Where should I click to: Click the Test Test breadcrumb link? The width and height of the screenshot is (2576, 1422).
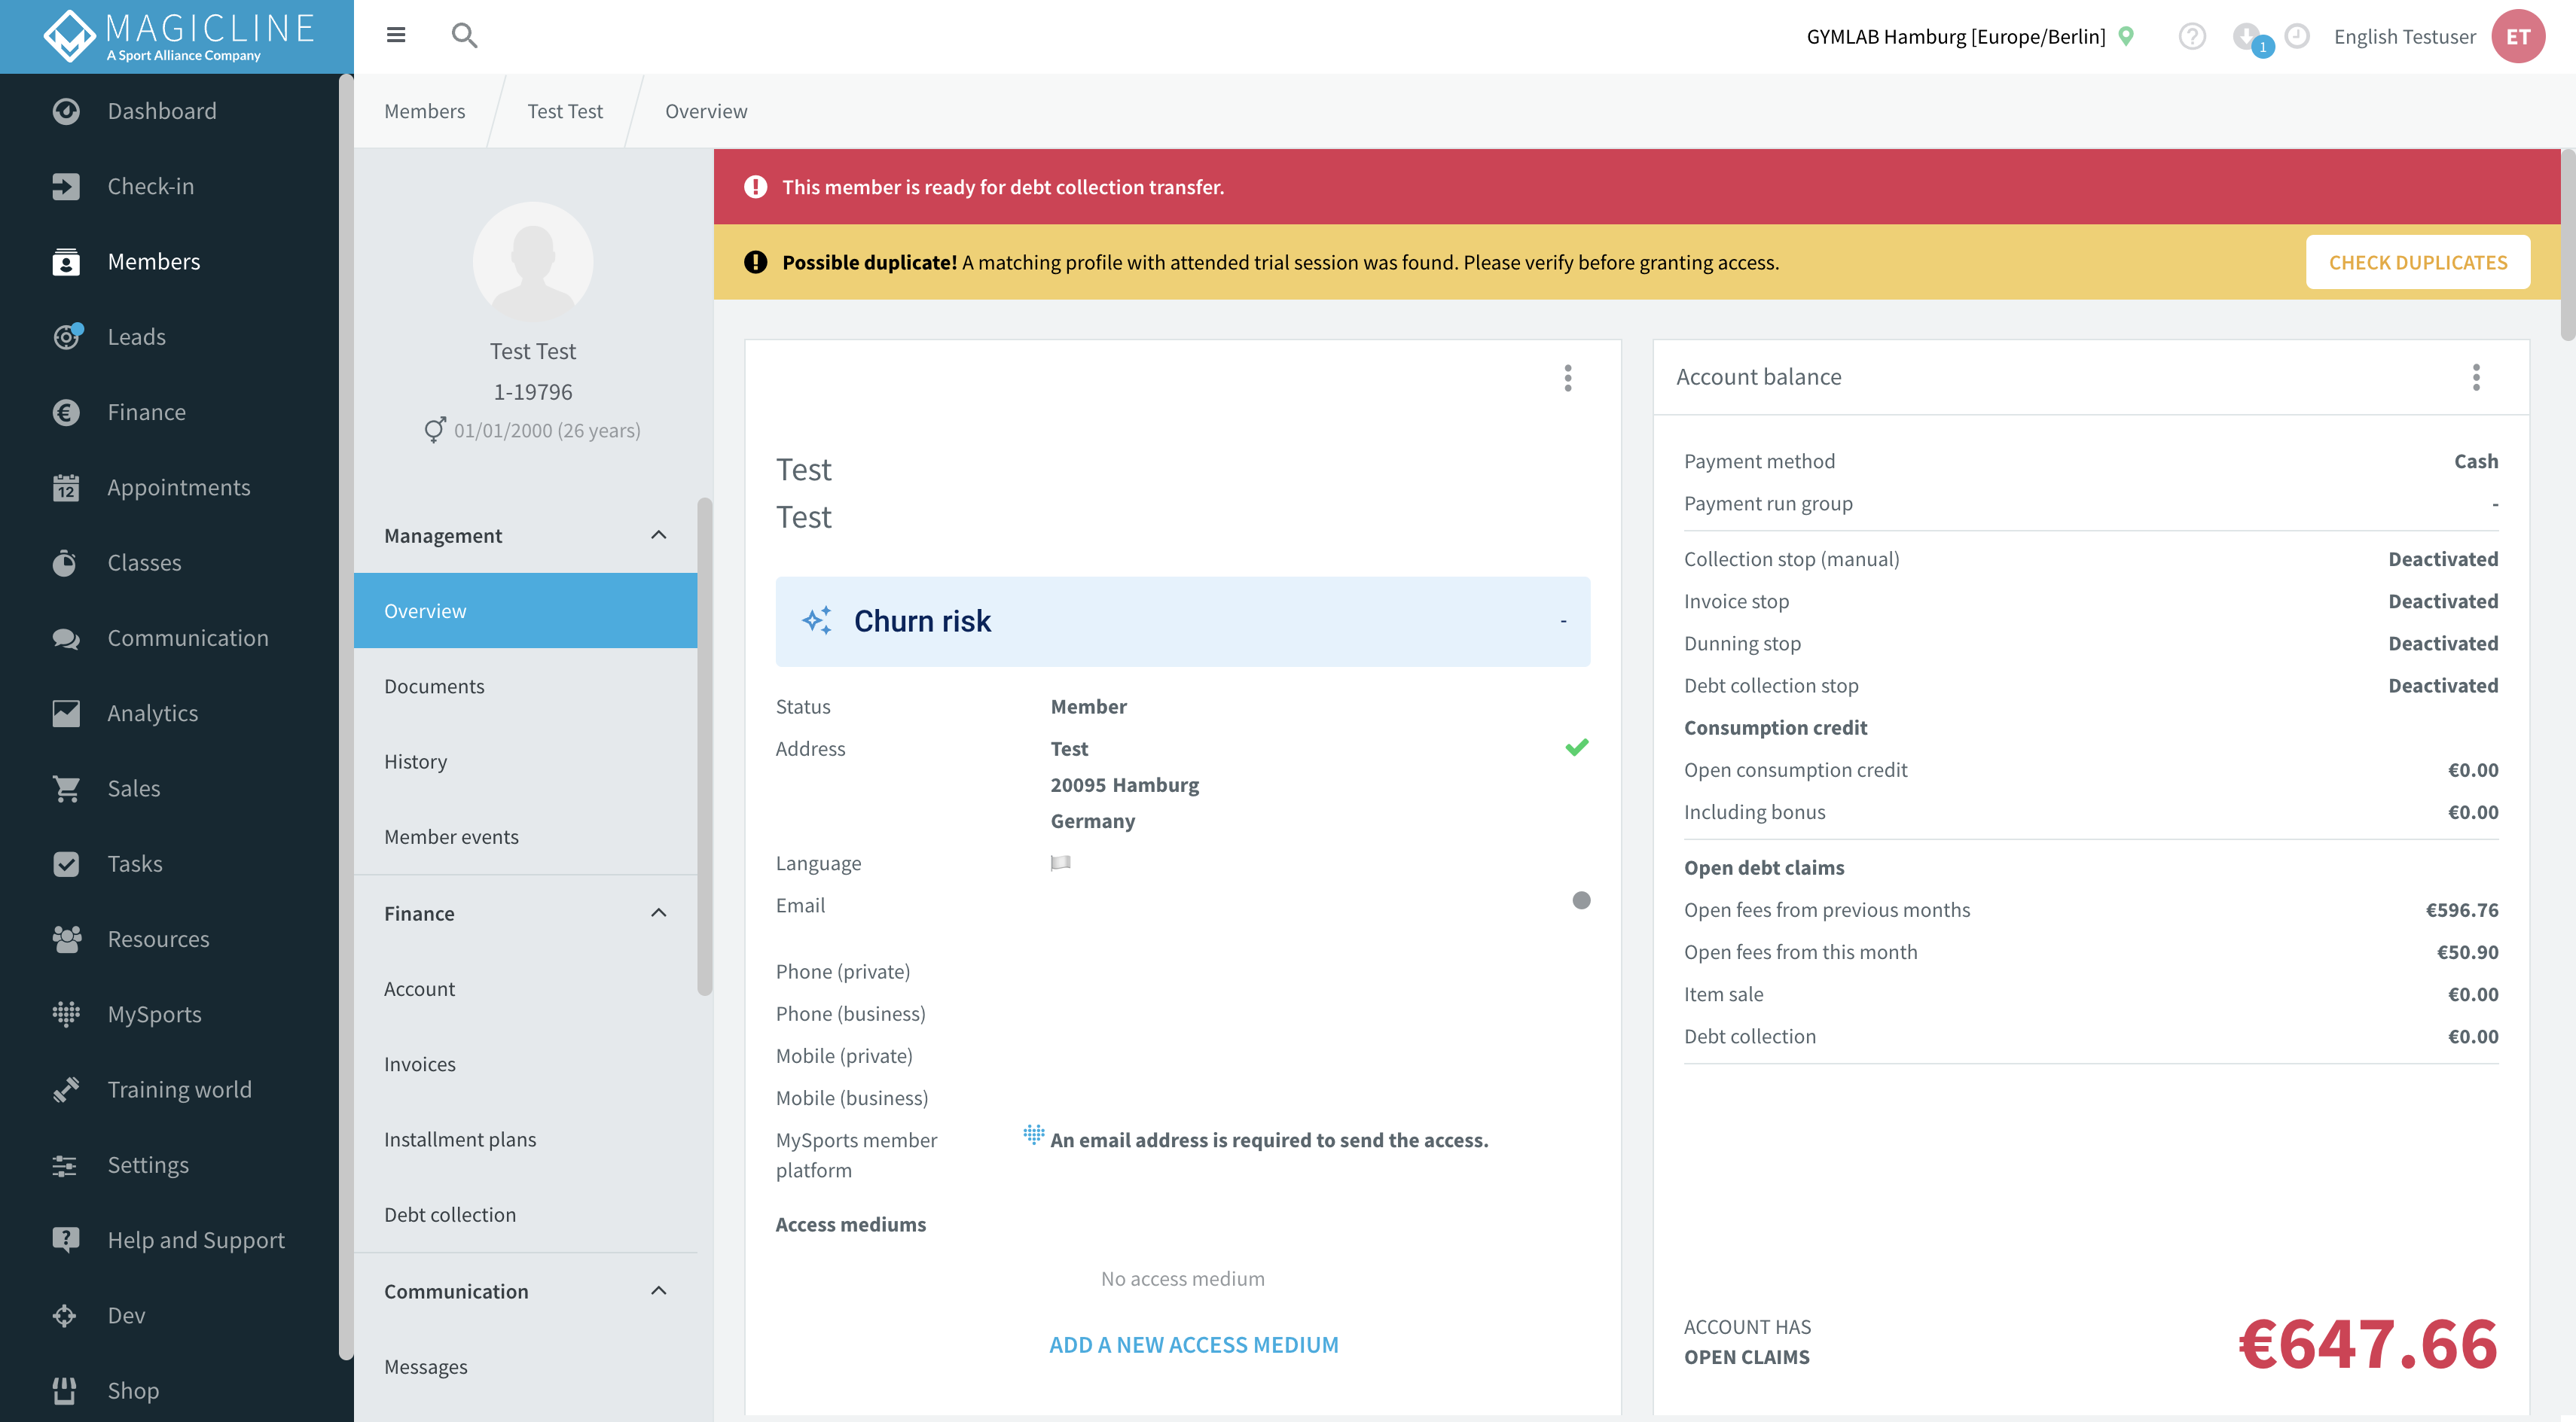(x=565, y=111)
